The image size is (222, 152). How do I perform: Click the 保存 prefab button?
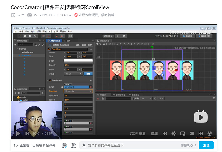coord(90,45)
